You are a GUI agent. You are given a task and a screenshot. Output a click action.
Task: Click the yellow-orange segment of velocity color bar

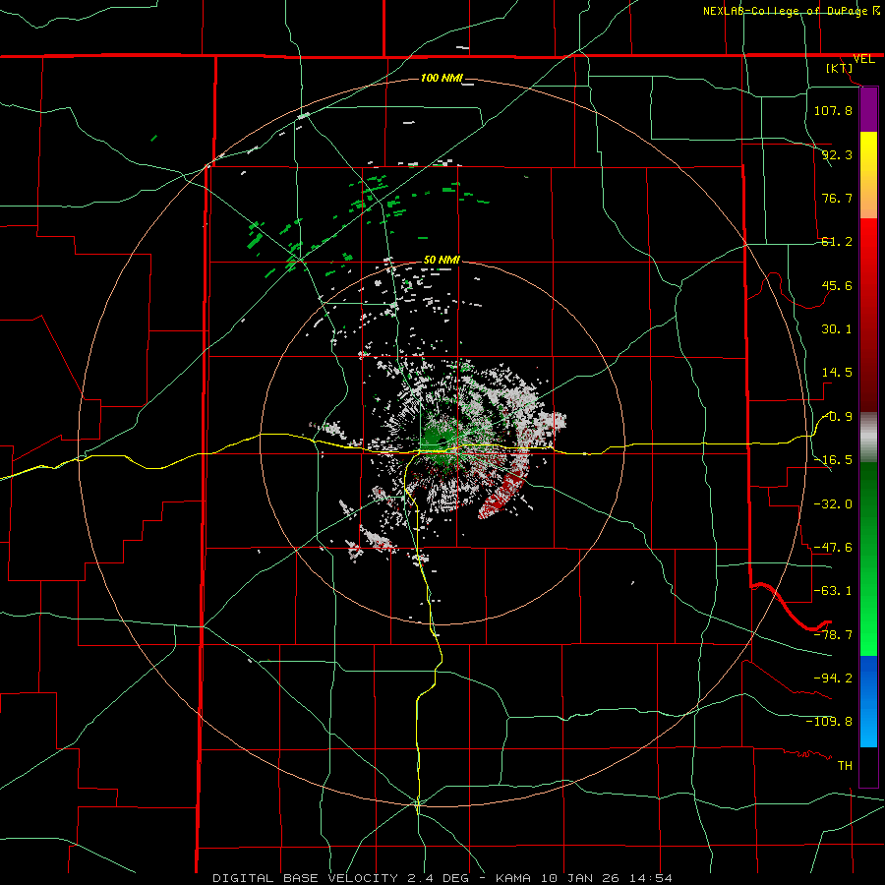868,176
